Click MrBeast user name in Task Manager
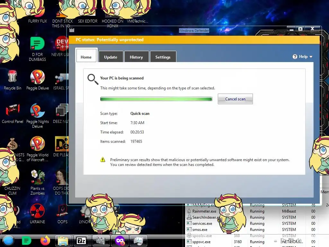Viewport: 329px width, 247px height. [289, 211]
